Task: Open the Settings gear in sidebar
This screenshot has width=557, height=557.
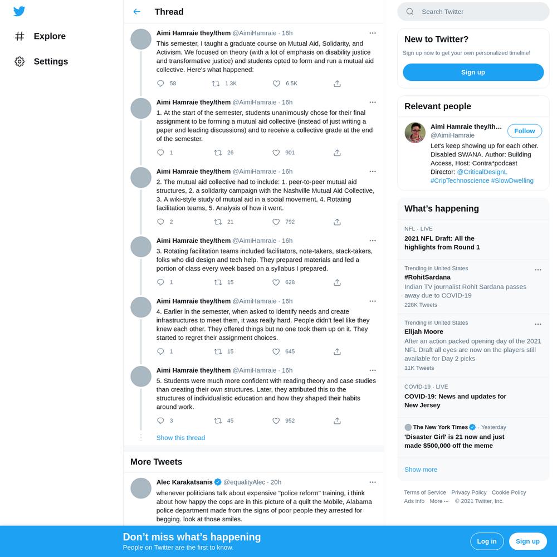Action: (x=19, y=61)
